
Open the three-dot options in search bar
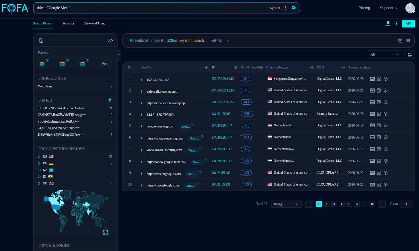point(286,8)
